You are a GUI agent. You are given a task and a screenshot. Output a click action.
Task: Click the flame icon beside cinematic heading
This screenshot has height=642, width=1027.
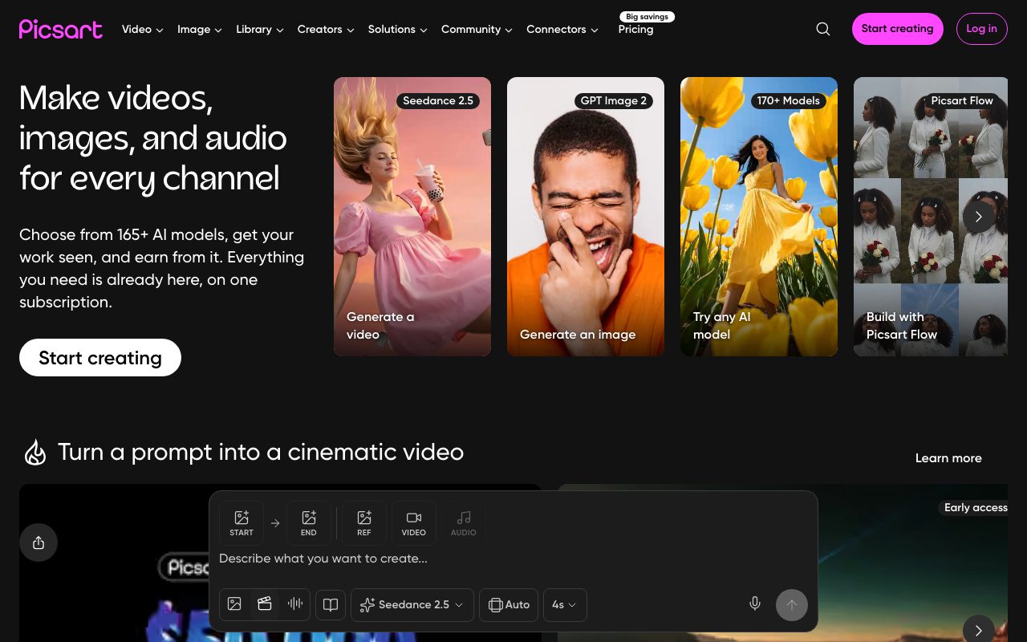pos(35,453)
